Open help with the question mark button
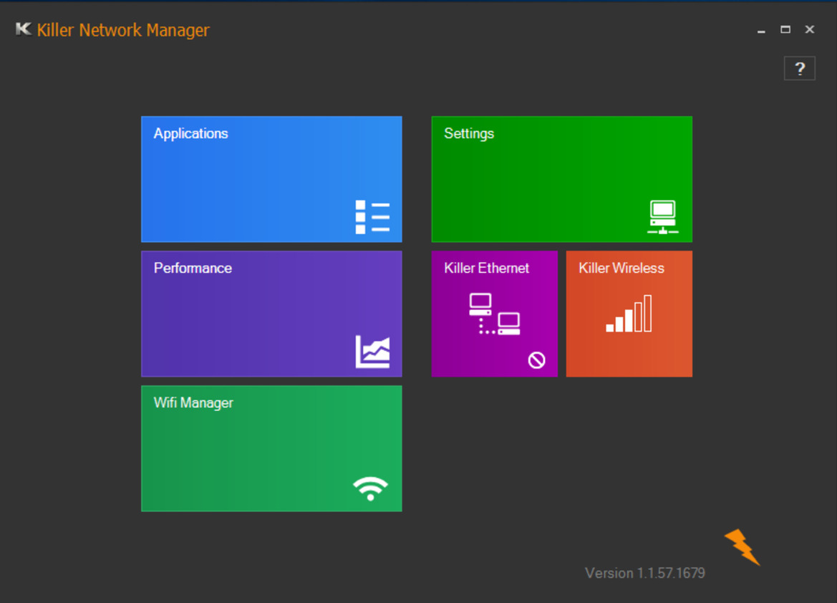Viewport: 837px width, 603px height. pyautogui.click(x=799, y=68)
